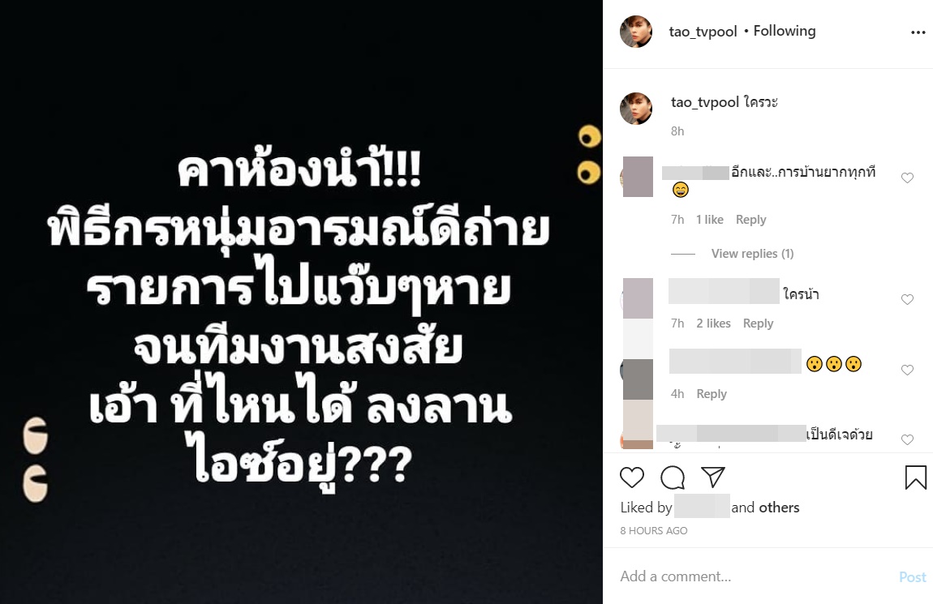Save post with bookmark icon
The image size is (933, 604).
[916, 478]
